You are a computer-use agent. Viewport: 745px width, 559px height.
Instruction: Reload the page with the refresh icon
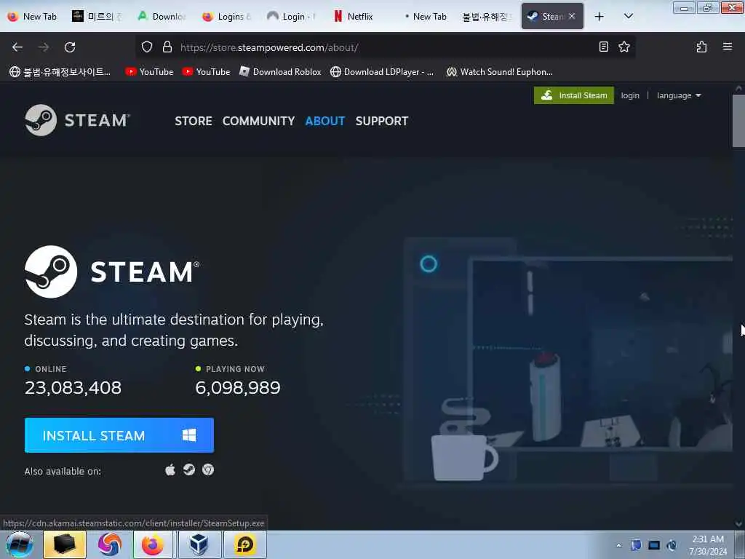(70, 47)
